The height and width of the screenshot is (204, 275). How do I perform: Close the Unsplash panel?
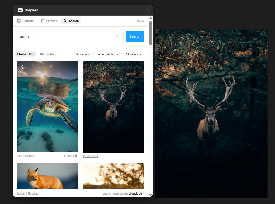point(148,10)
